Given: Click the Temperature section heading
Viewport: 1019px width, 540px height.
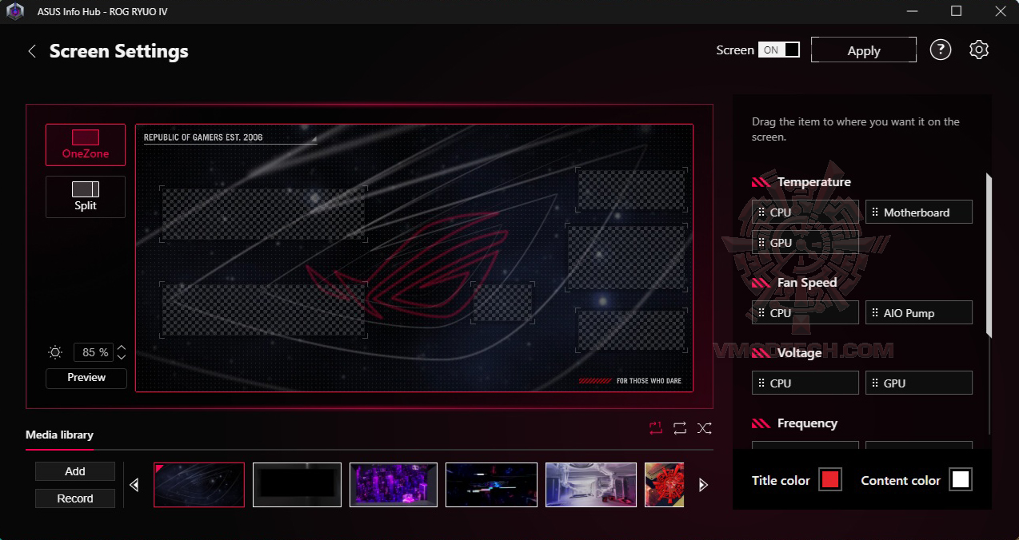Looking at the screenshot, I should [813, 182].
